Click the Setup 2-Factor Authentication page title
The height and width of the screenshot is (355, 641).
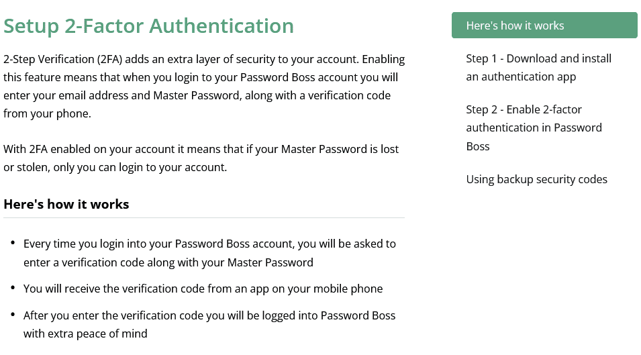pyautogui.click(x=148, y=26)
